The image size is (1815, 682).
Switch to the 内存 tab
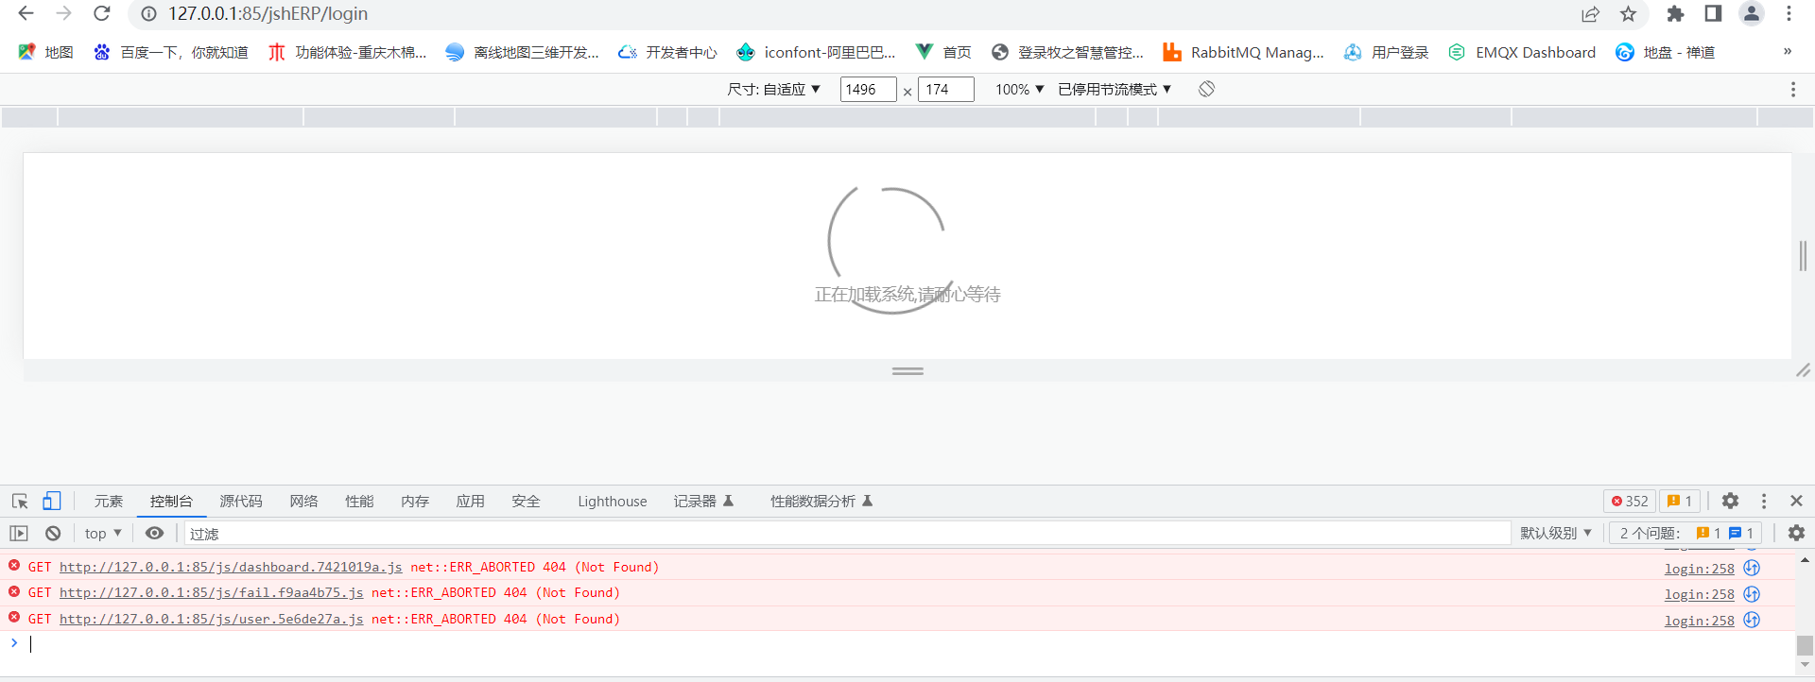point(415,501)
